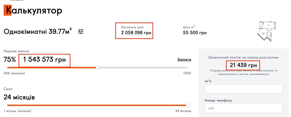Click the large 24 місяців term value

tap(19, 97)
